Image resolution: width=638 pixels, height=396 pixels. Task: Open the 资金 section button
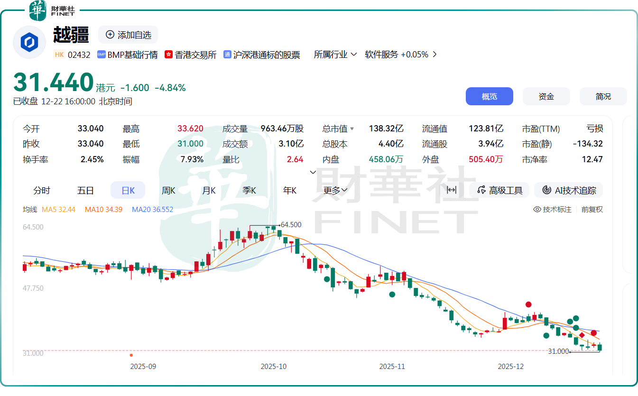click(x=546, y=96)
